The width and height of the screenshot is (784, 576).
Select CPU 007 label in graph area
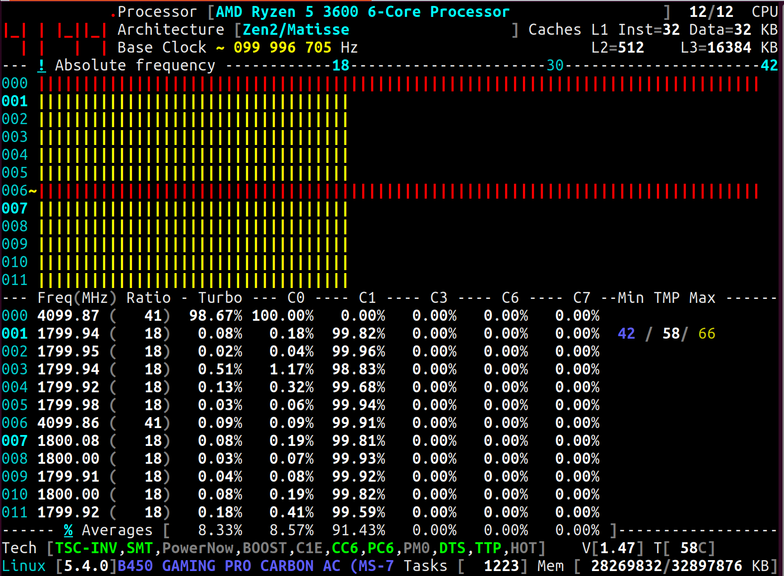point(15,209)
